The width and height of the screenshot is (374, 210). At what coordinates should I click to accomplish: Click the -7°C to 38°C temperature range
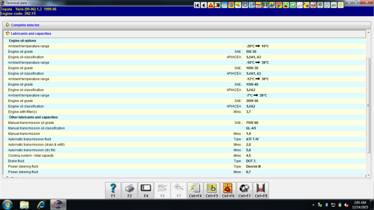coord(256,95)
